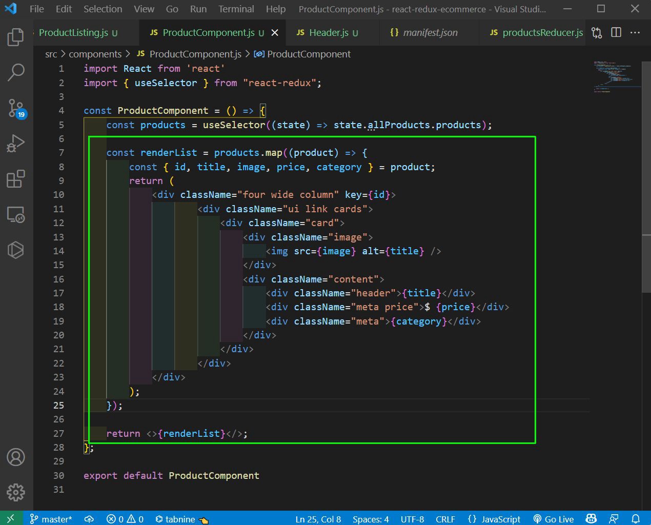This screenshot has height=525, width=651.
Task: Click the master* git branch indicator
Action: pyautogui.click(x=51, y=519)
